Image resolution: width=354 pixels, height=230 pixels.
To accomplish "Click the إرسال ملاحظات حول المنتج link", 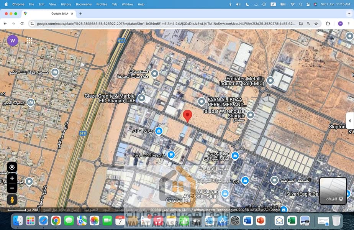I will click(x=61, y=210).
